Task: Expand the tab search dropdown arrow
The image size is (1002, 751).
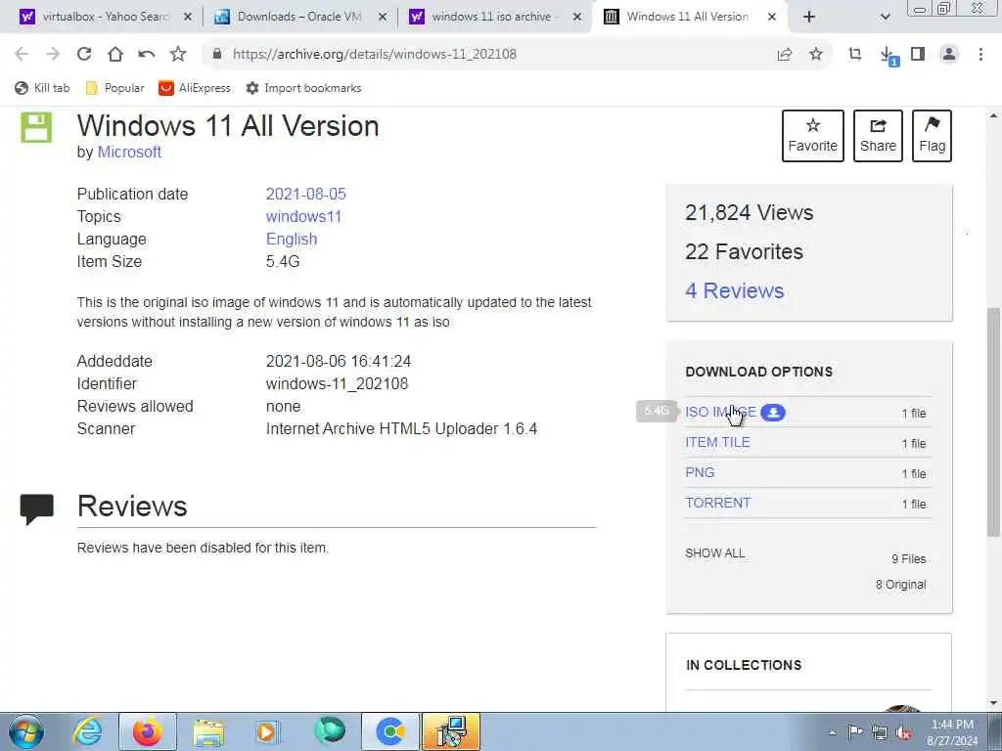Action: (x=885, y=17)
